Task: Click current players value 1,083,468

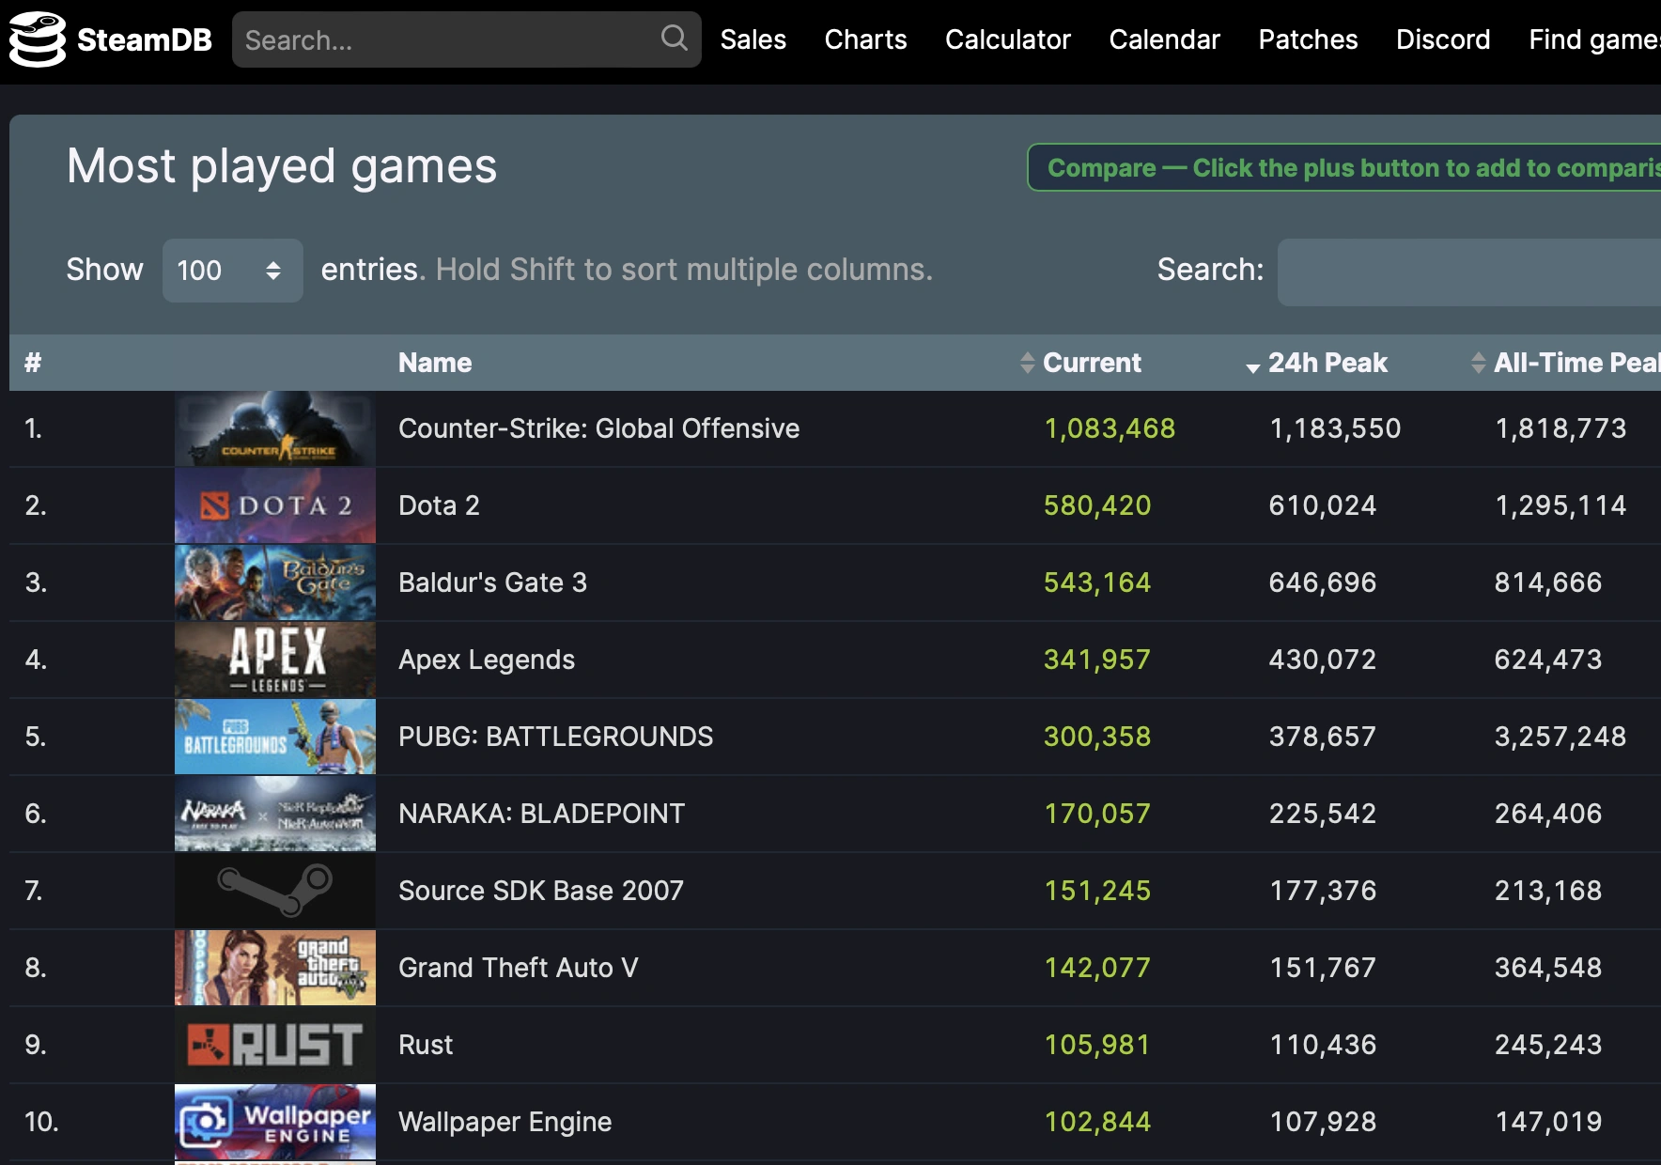Action: tap(1110, 428)
